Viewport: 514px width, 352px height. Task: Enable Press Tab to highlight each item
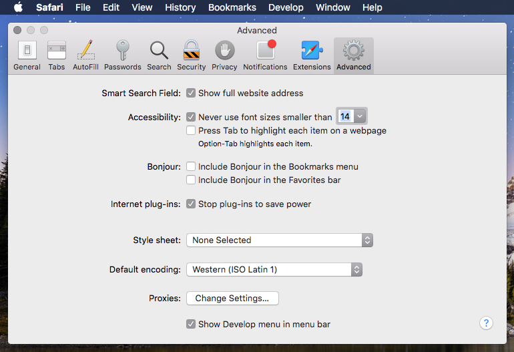tap(191, 130)
